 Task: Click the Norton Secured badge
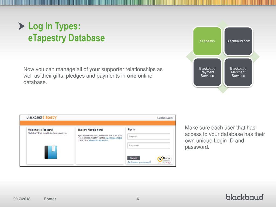[x=164, y=159]
